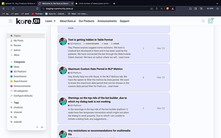
Task: Open My Posts in the sidebar
Action: click(x=26, y=40)
